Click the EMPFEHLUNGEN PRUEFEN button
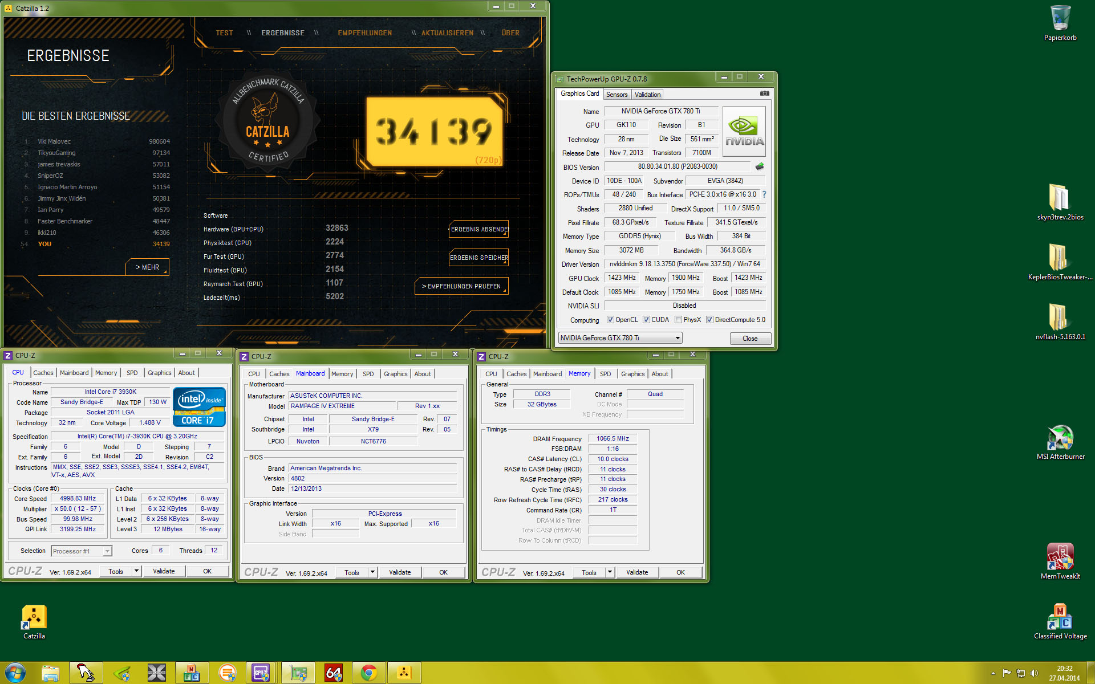Image resolution: width=1095 pixels, height=684 pixels. click(461, 286)
